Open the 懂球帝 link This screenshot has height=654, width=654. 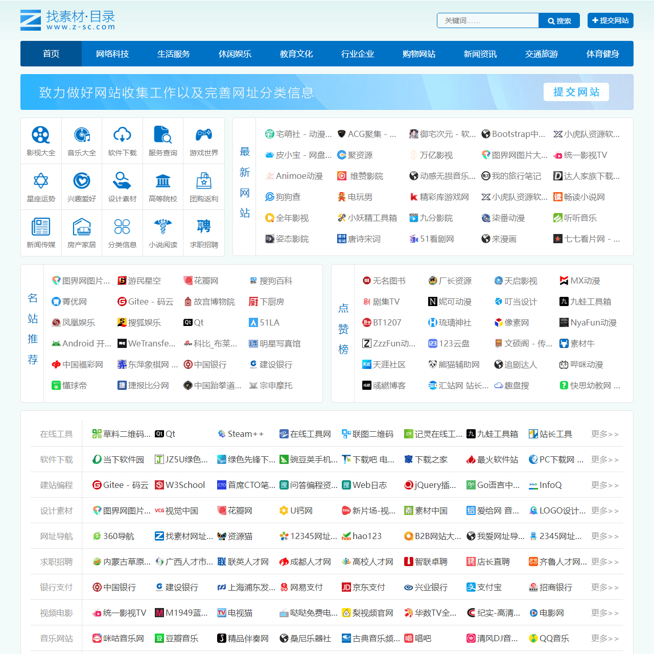click(x=69, y=385)
